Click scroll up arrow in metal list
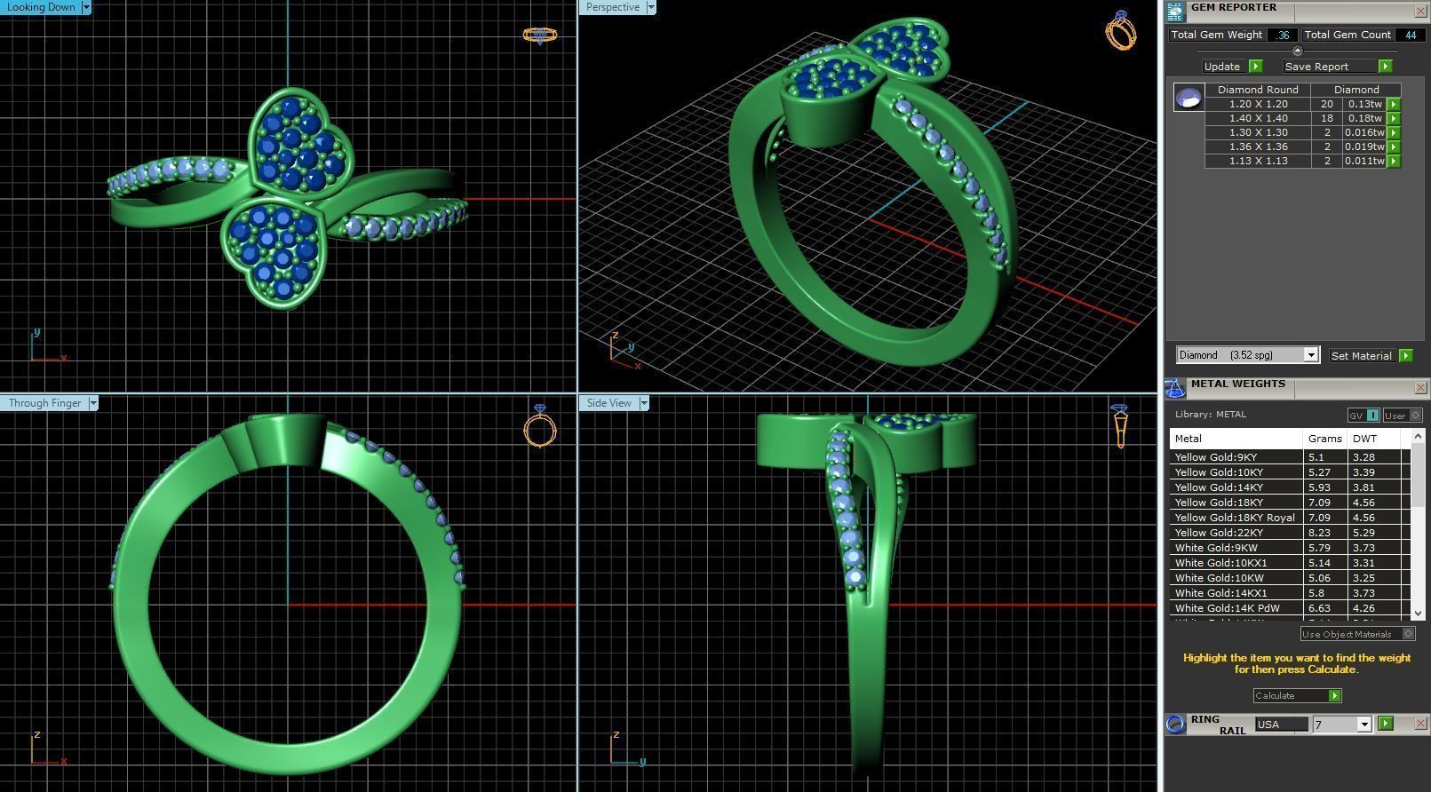 [1418, 436]
